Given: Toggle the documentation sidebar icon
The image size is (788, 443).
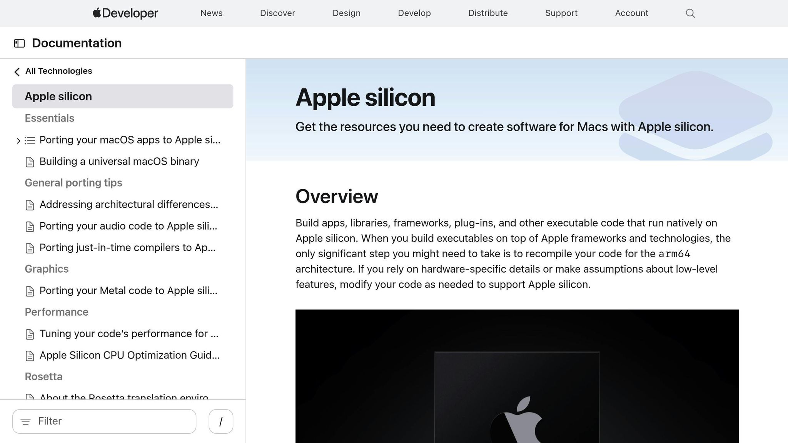Looking at the screenshot, I should pos(19,43).
